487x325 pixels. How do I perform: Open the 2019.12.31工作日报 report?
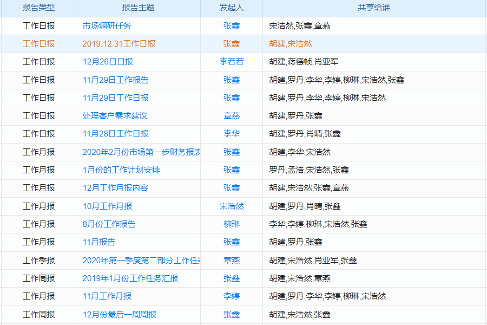tap(119, 44)
